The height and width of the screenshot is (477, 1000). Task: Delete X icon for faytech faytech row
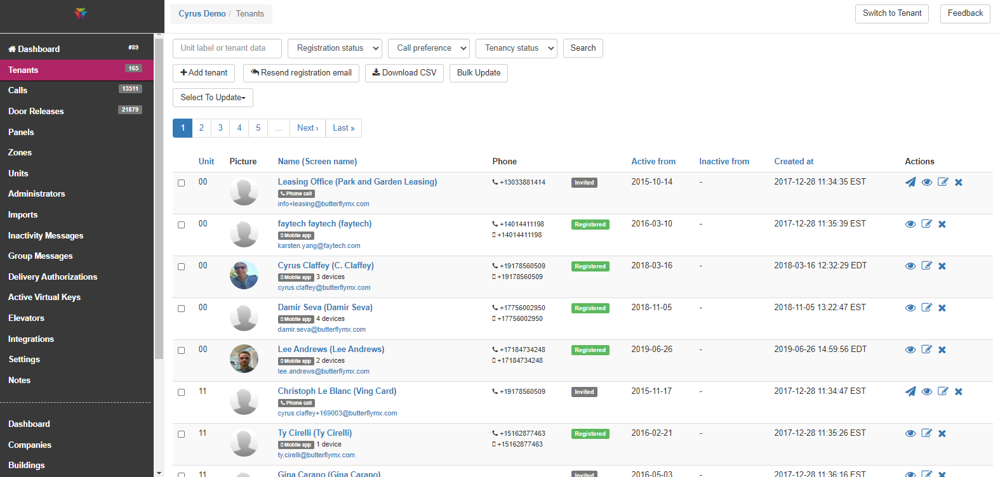942,225
